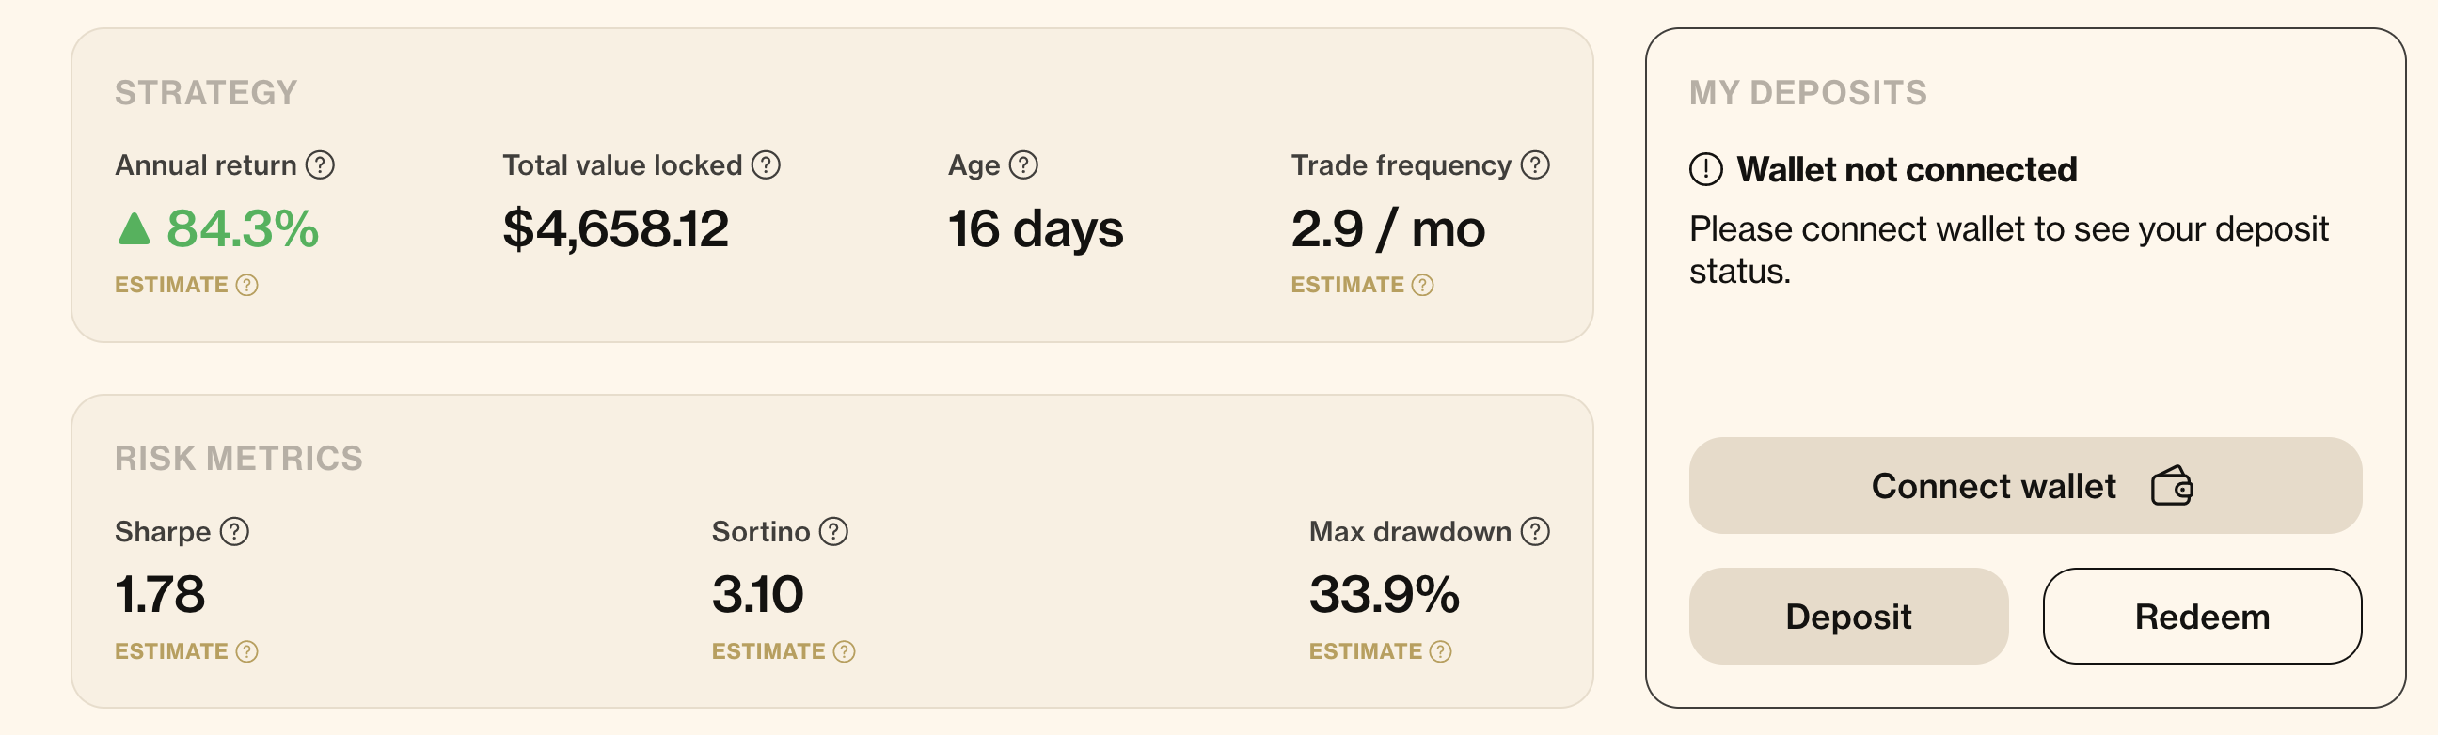Click the question mark next to Age
The height and width of the screenshot is (735, 2438).
coord(1023,165)
